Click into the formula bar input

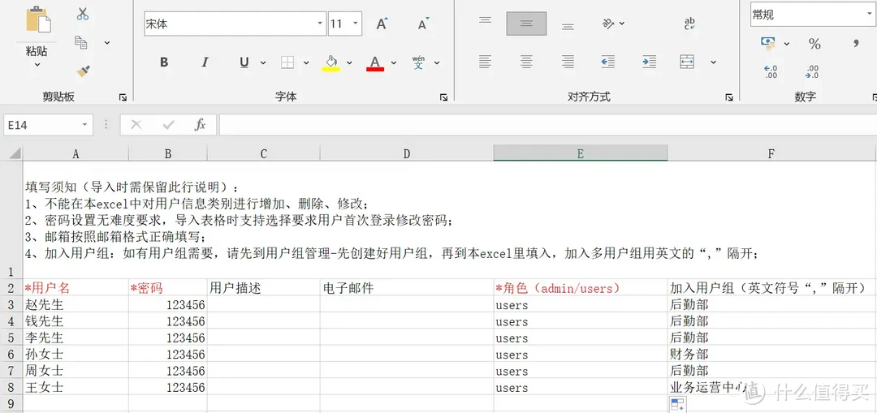548,125
